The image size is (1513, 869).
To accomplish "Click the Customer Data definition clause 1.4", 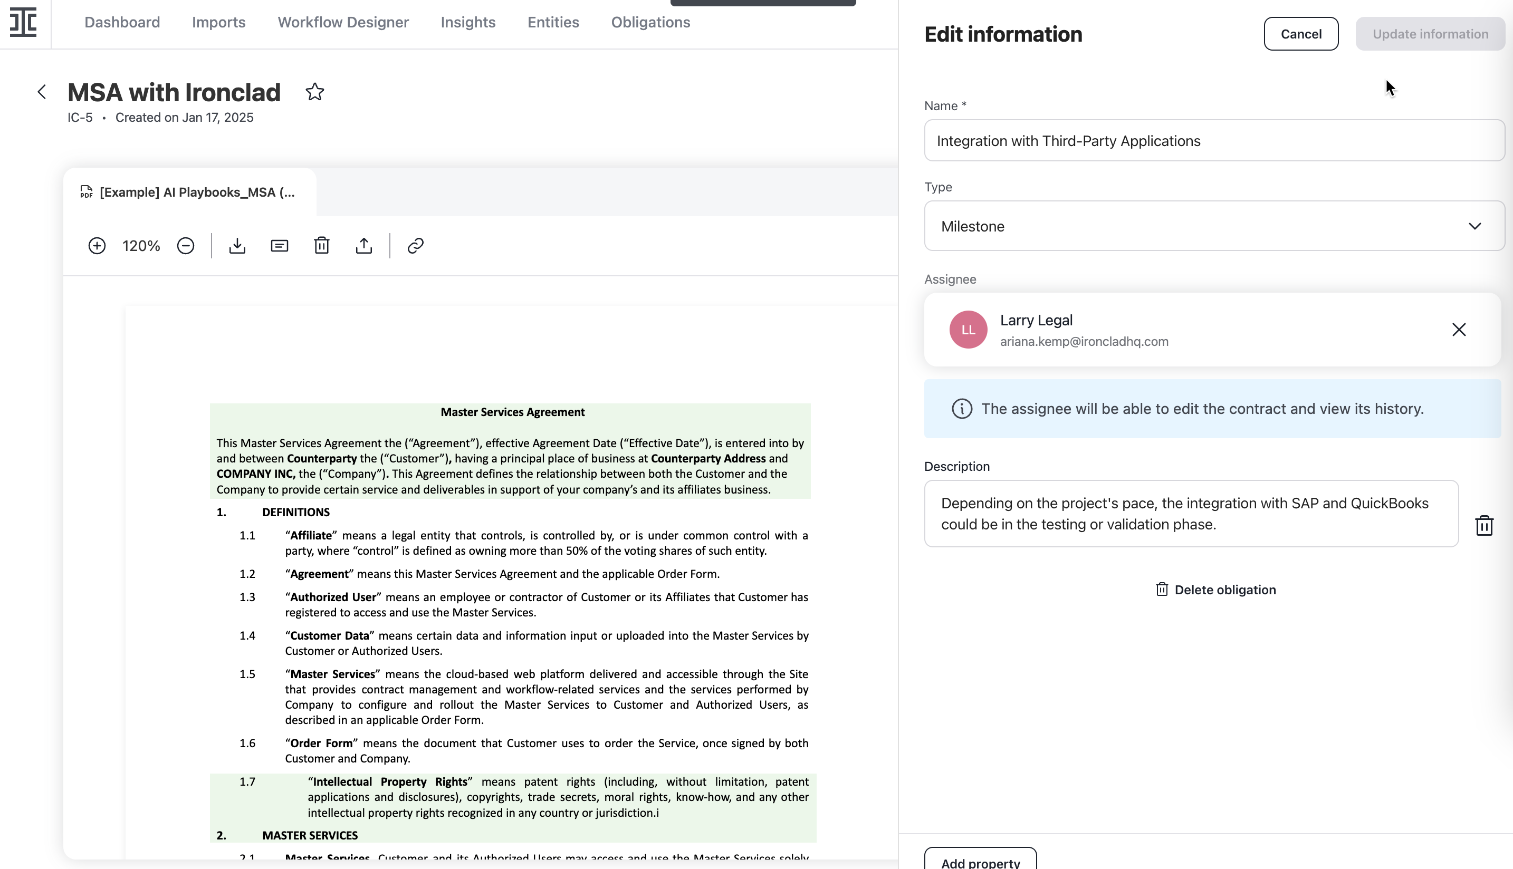I will pos(547,643).
